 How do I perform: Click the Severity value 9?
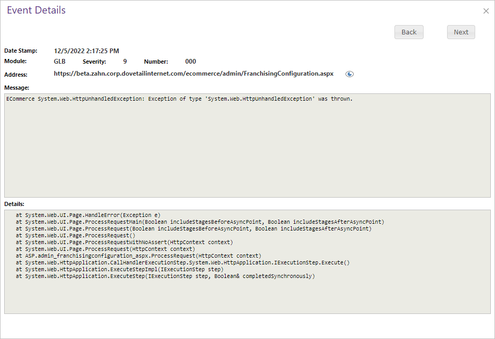(x=125, y=62)
